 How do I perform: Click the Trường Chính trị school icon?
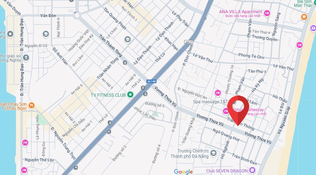coord(214,154)
